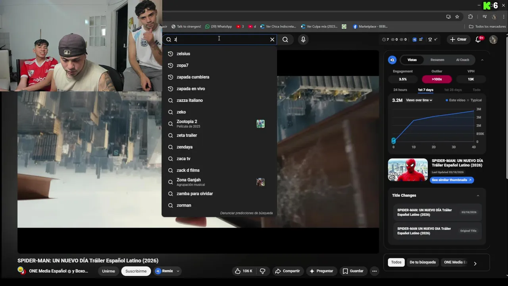Switch to the Vistas tab in vidIQ panel
This screenshot has height=286, width=508.
412,60
